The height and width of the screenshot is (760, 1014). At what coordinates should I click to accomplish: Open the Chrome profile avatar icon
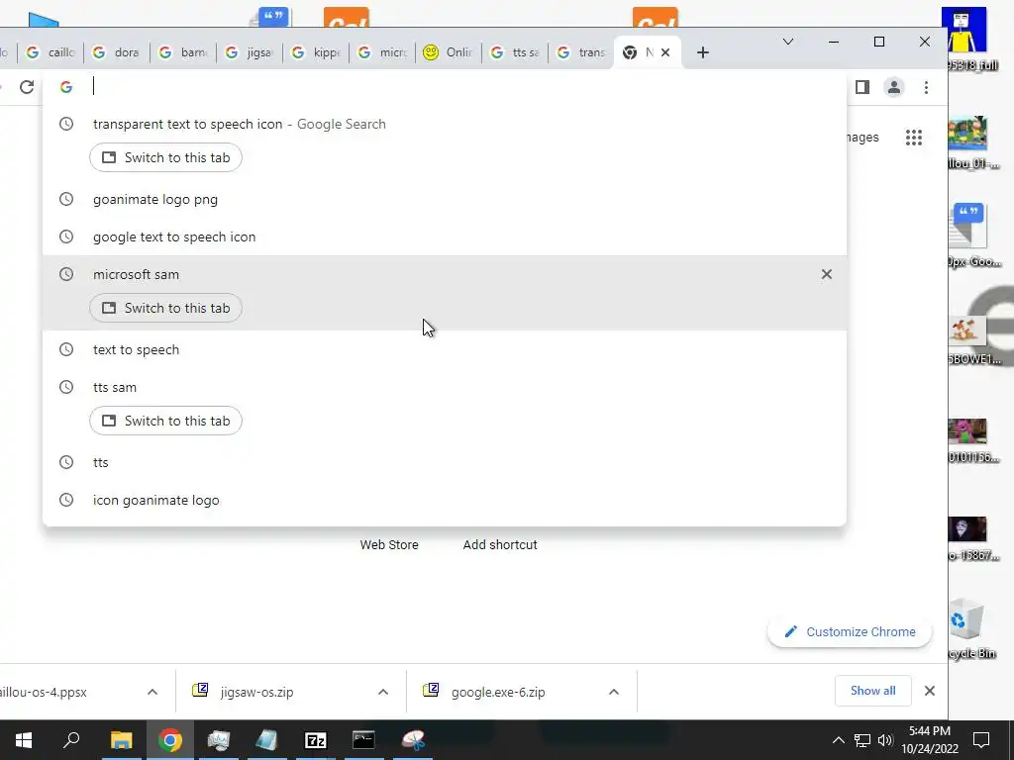pyautogui.click(x=894, y=87)
